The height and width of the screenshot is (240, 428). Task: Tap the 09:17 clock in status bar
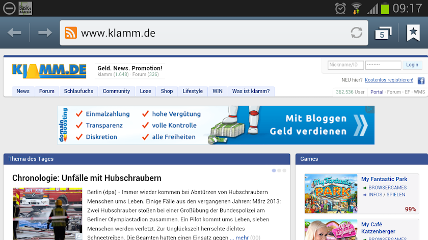coord(407,8)
